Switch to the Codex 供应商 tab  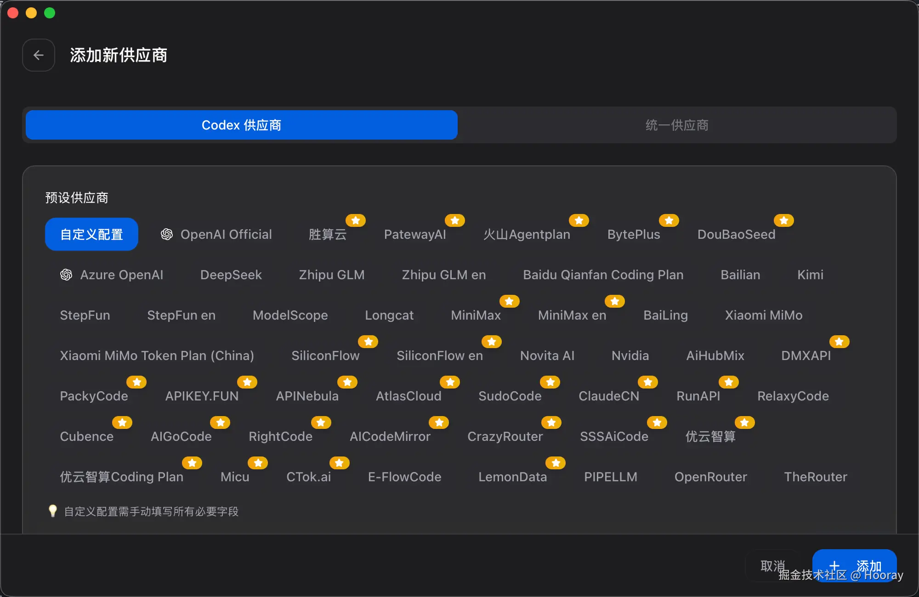tap(242, 125)
